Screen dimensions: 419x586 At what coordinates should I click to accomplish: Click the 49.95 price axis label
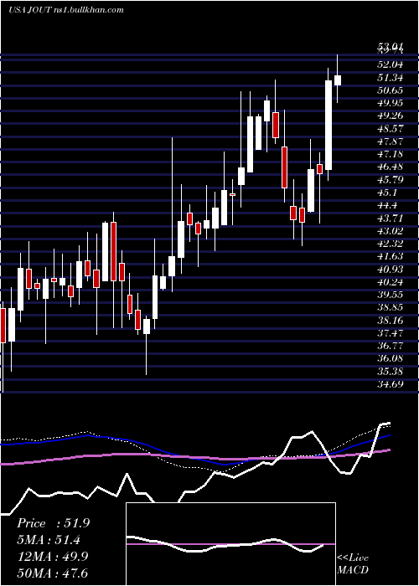click(x=391, y=103)
